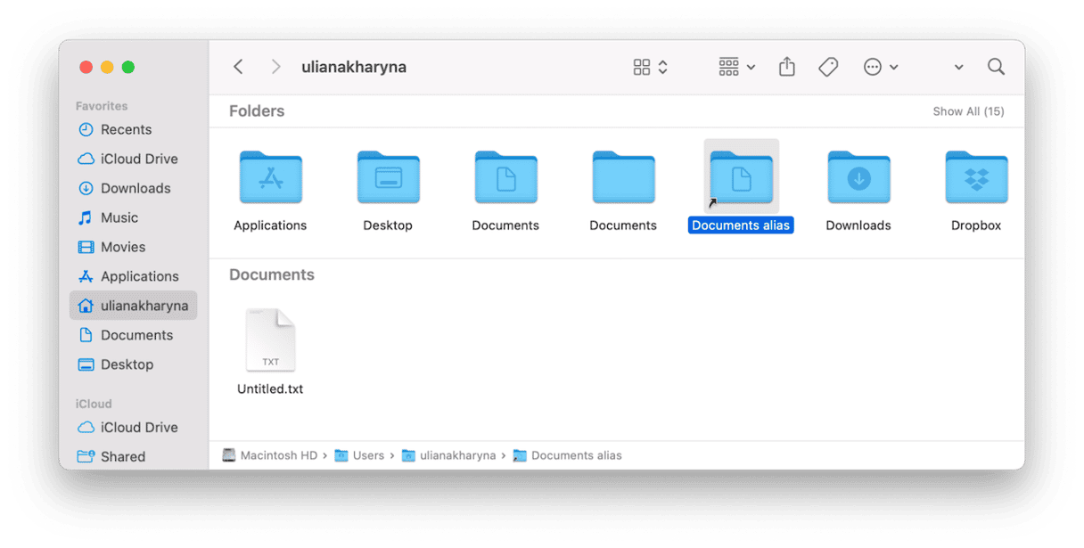Expand the toolbar overflow chevron
The width and height of the screenshot is (1084, 548).
(x=958, y=68)
